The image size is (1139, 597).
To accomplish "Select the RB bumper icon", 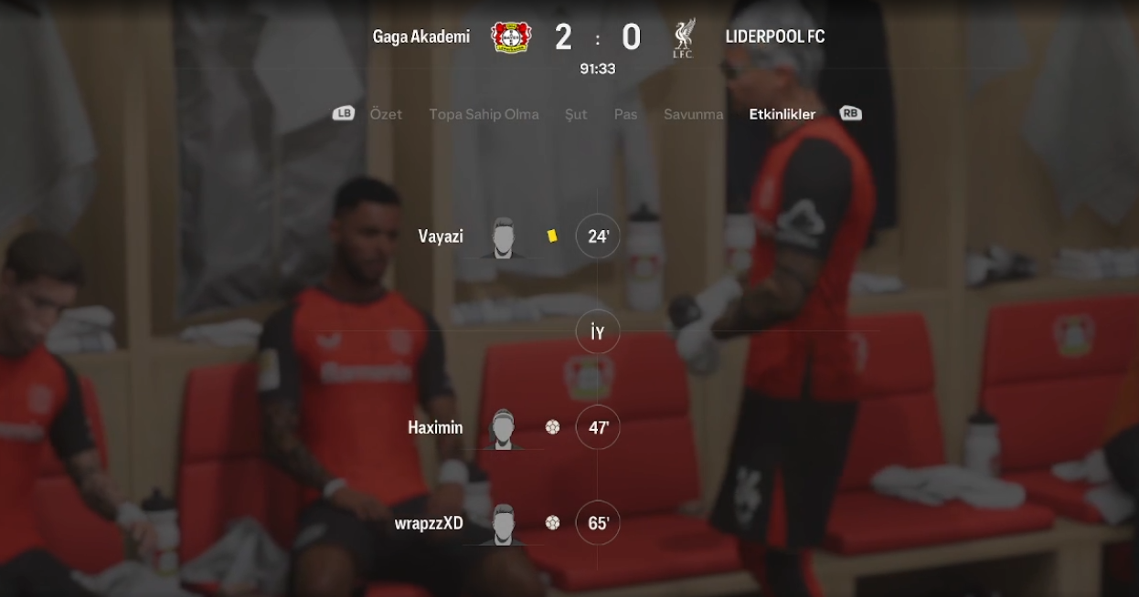I will [x=850, y=114].
